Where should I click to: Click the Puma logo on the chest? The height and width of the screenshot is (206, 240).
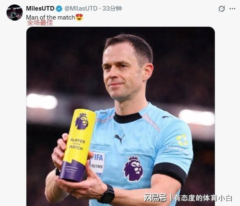pos(119,139)
